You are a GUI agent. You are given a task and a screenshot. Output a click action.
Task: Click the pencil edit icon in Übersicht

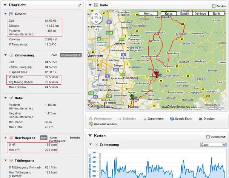(x=79, y=6)
